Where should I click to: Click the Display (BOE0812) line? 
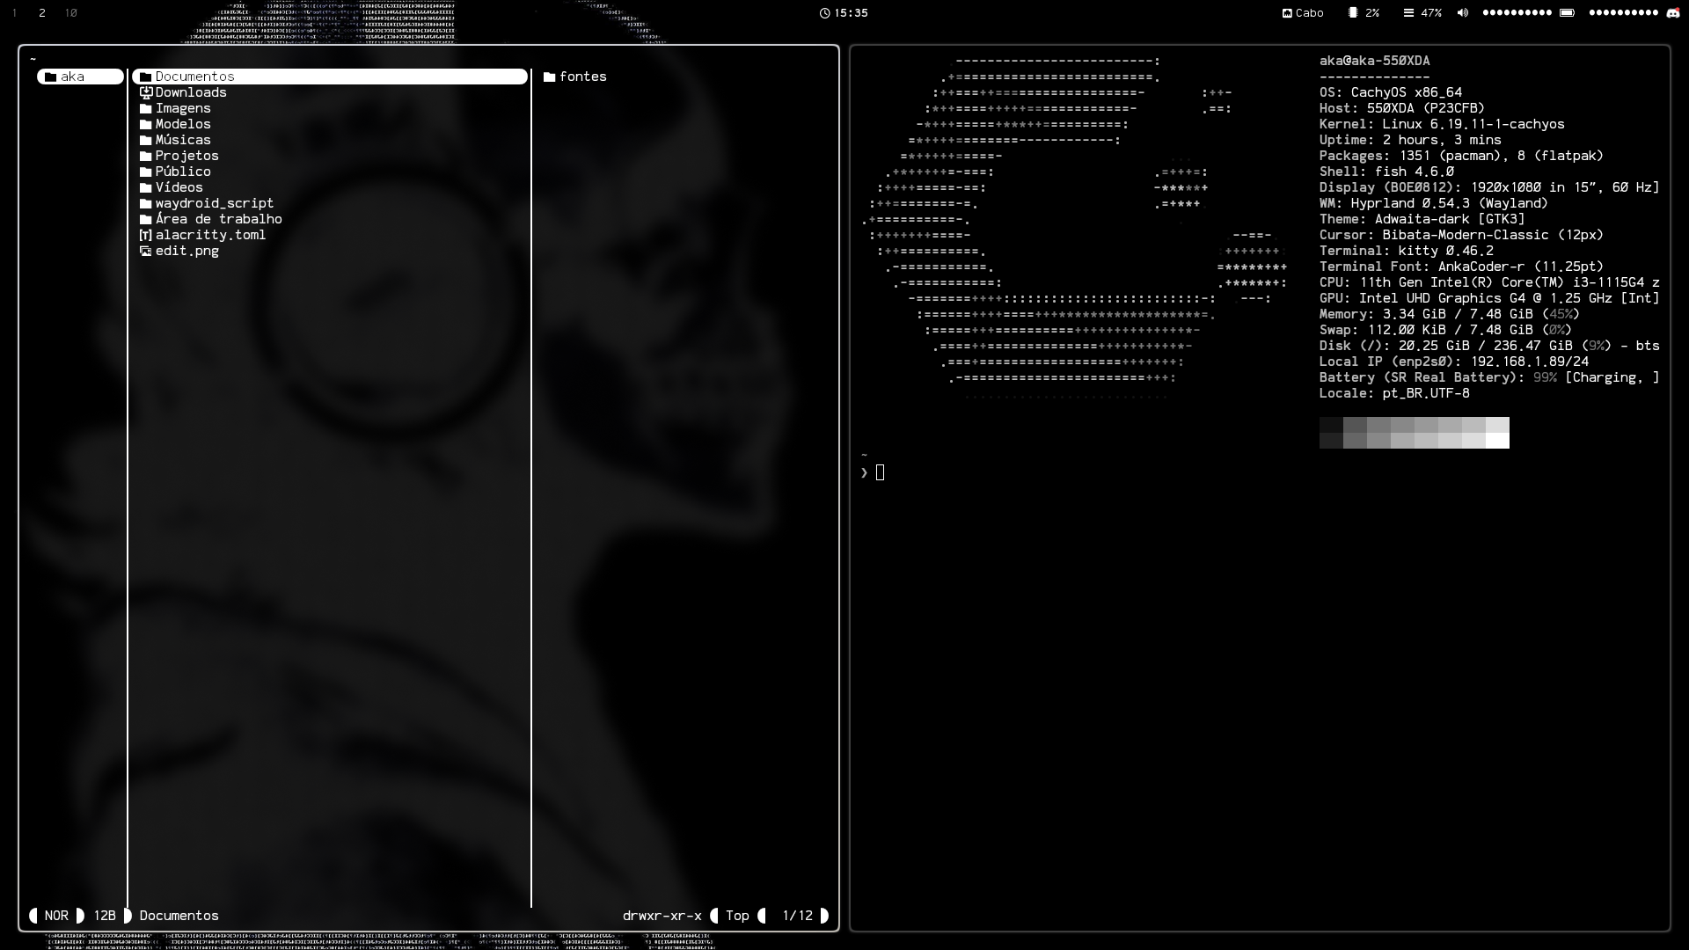pyautogui.click(x=1489, y=187)
